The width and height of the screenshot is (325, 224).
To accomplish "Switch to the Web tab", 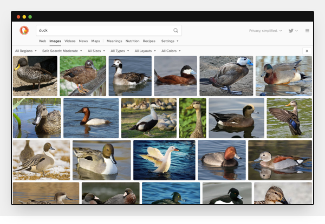I will click(x=42, y=41).
